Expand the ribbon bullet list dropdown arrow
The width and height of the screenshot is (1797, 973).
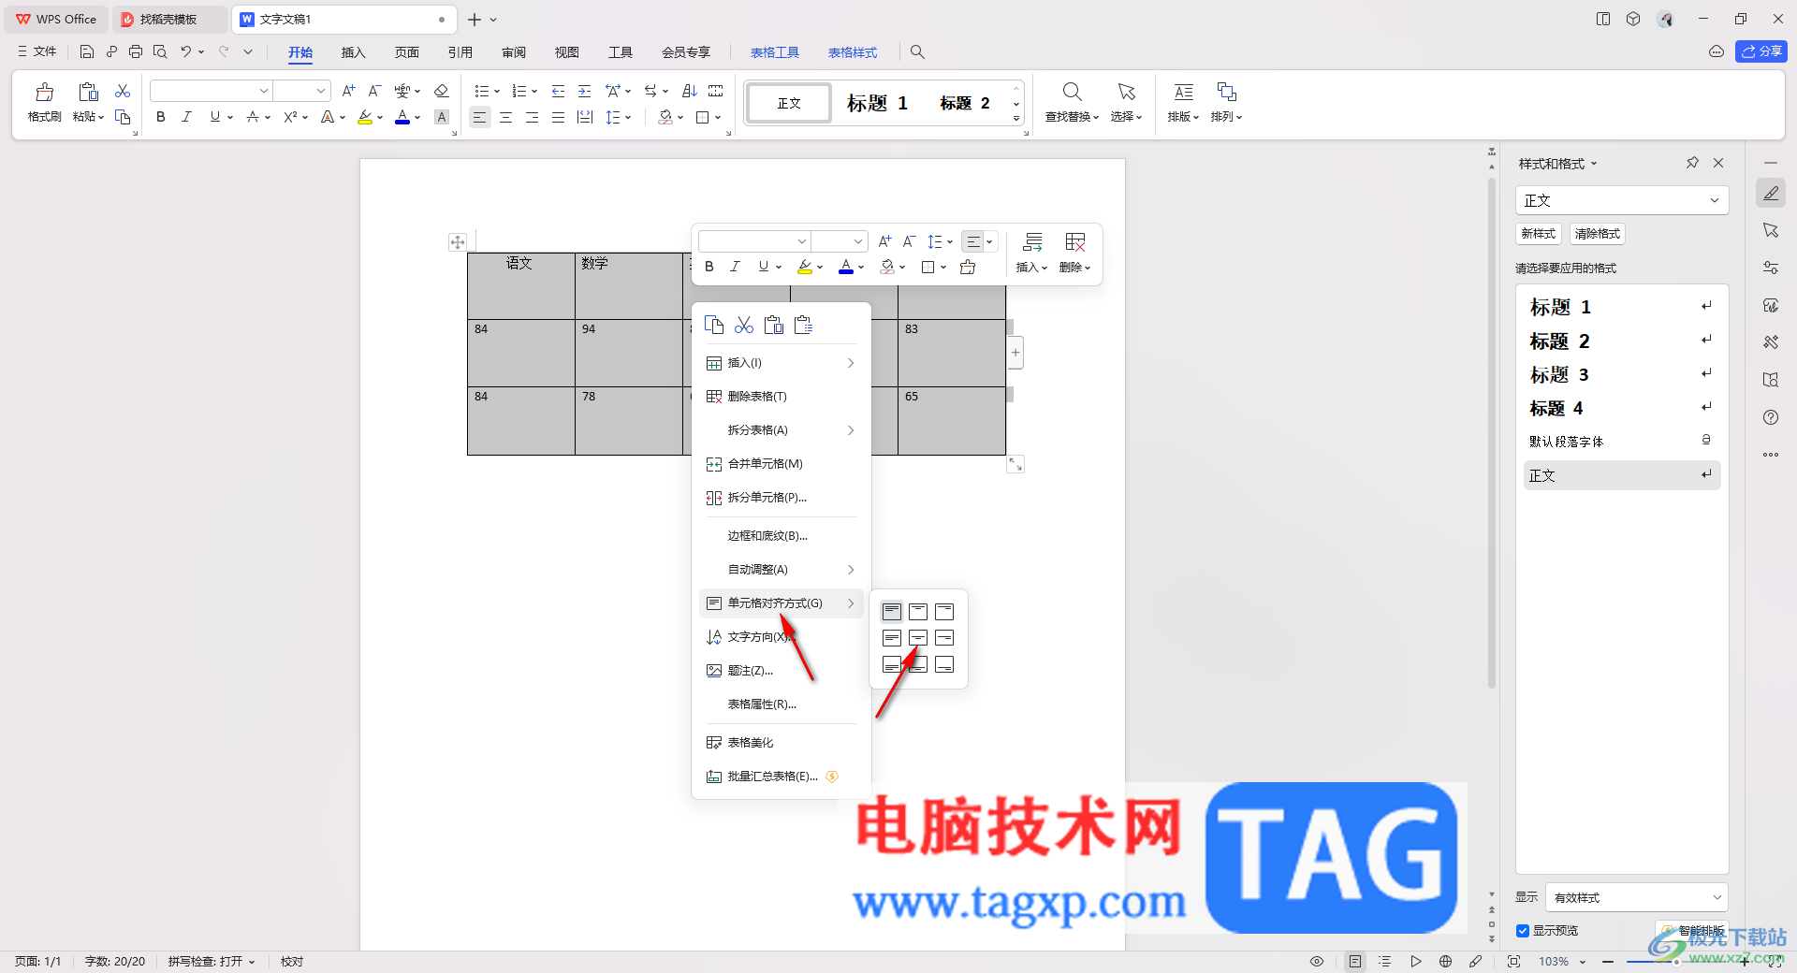(496, 91)
